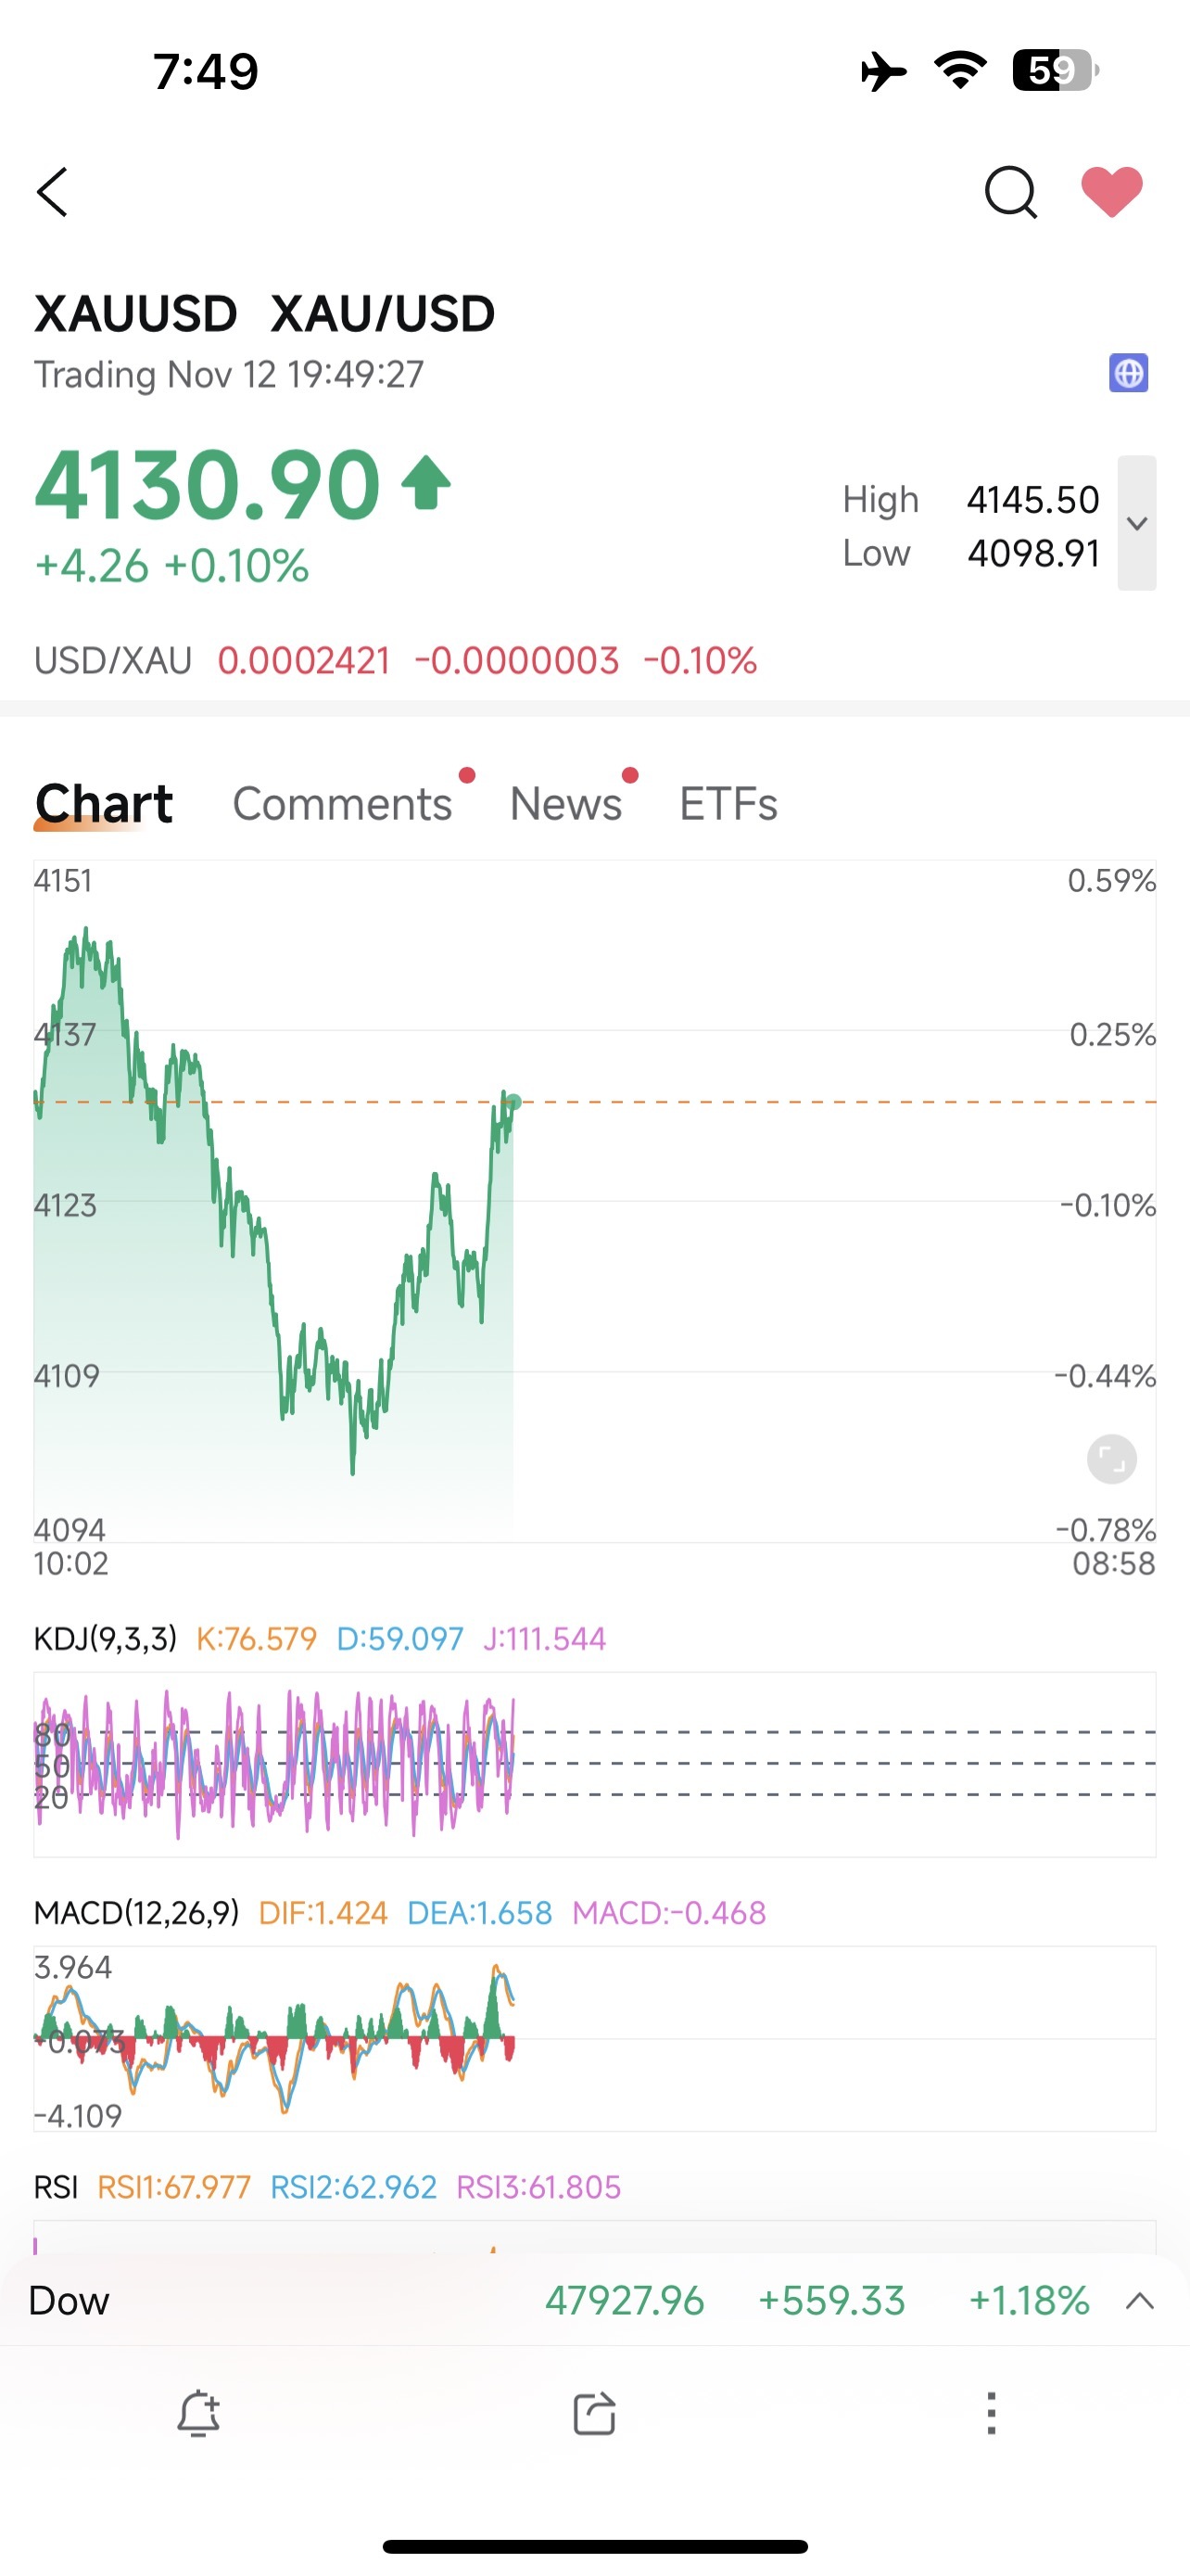
Task: Tap the RSI indicator label
Action: (x=56, y=2187)
